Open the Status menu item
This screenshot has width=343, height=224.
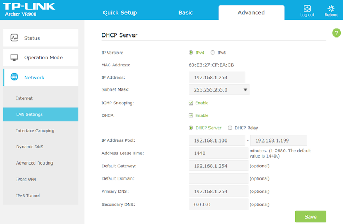pos(41,38)
